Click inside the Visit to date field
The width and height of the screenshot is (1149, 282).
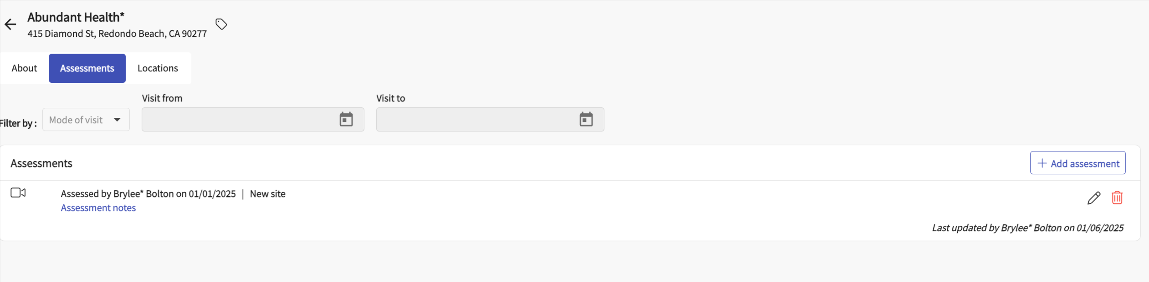pyautogui.click(x=474, y=120)
